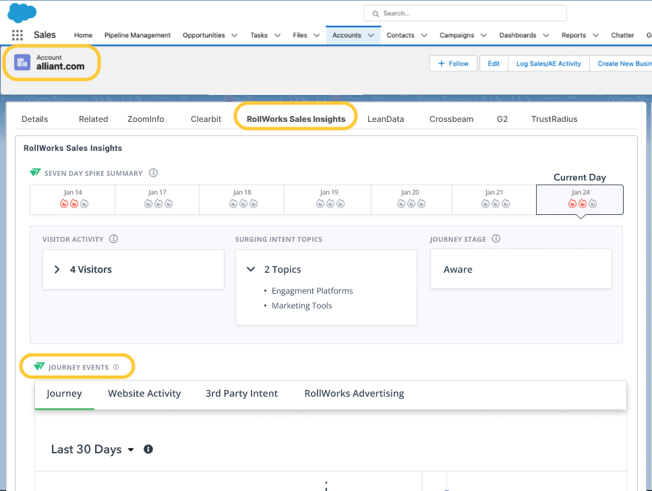Click the alliant.com account icon
The width and height of the screenshot is (652, 491).
tap(22, 63)
